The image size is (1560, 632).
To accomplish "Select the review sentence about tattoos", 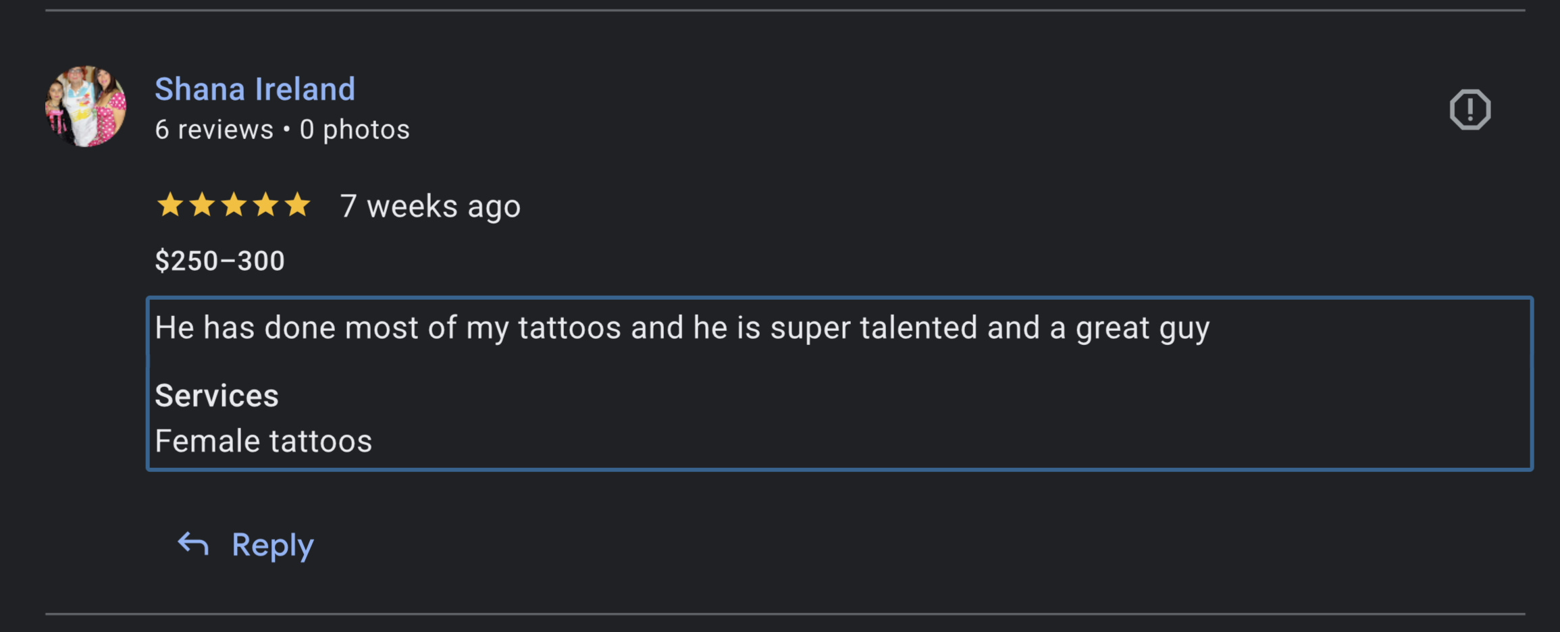I will coord(682,328).
